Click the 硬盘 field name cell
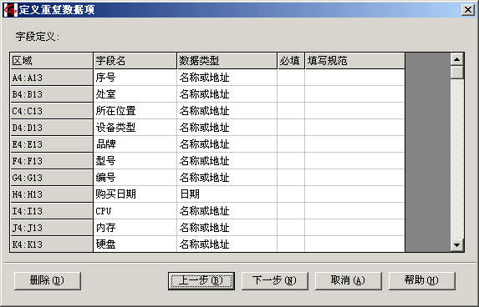The width and height of the screenshot is (479, 307). (x=135, y=244)
